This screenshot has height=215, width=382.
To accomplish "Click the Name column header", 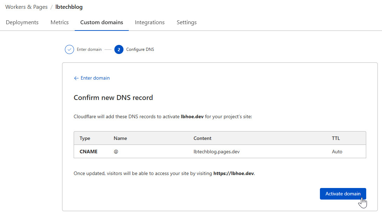I will click(x=120, y=138).
